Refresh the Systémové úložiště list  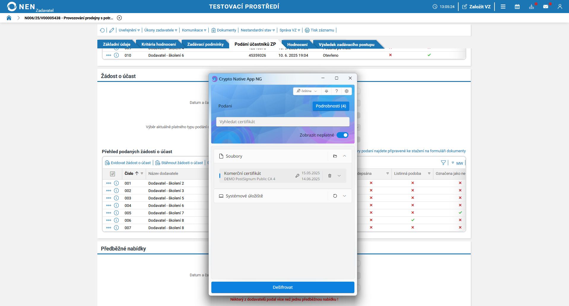coord(335,196)
